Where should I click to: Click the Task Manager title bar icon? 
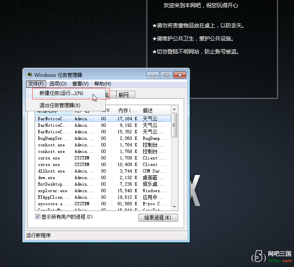(x=29, y=75)
